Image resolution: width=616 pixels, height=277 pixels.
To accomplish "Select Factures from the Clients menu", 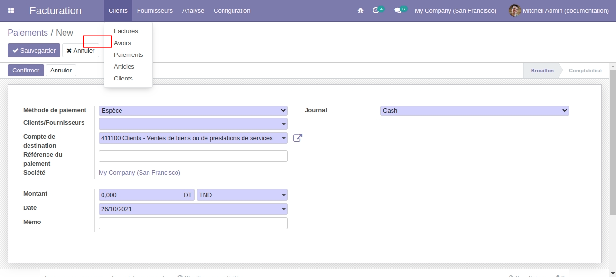I will tap(126, 31).
